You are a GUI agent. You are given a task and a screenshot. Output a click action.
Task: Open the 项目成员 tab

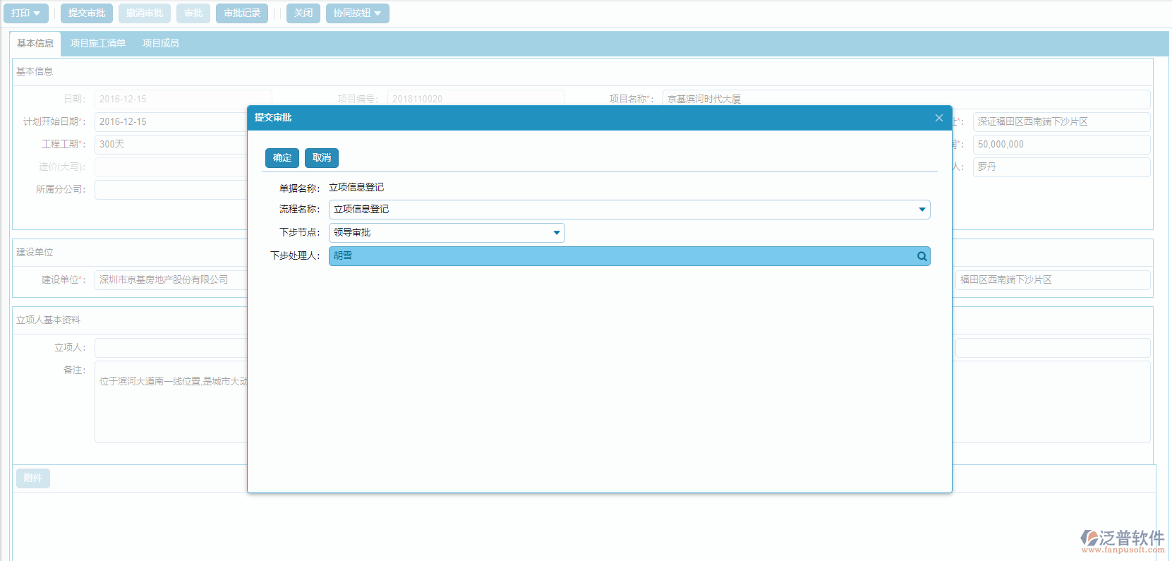pos(160,43)
